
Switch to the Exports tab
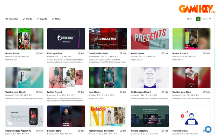(x=43, y=19)
